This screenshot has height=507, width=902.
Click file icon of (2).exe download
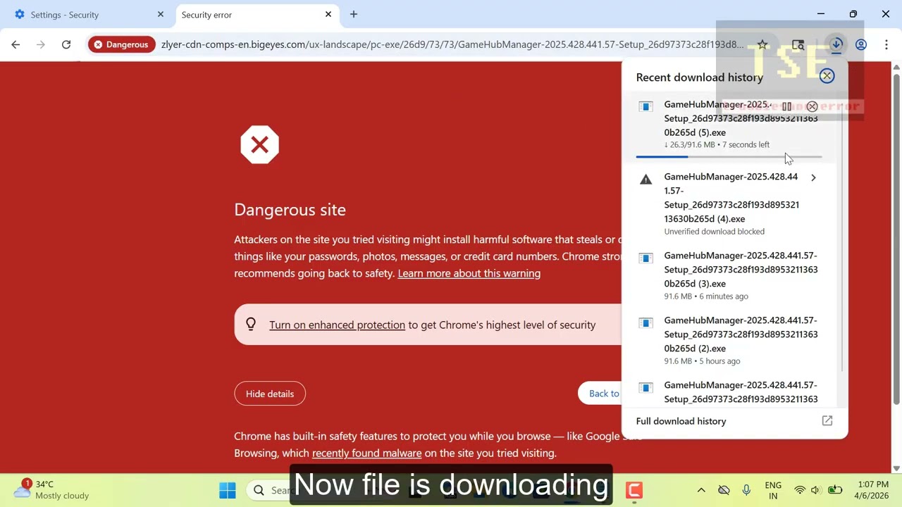pyautogui.click(x=645, y=323)
